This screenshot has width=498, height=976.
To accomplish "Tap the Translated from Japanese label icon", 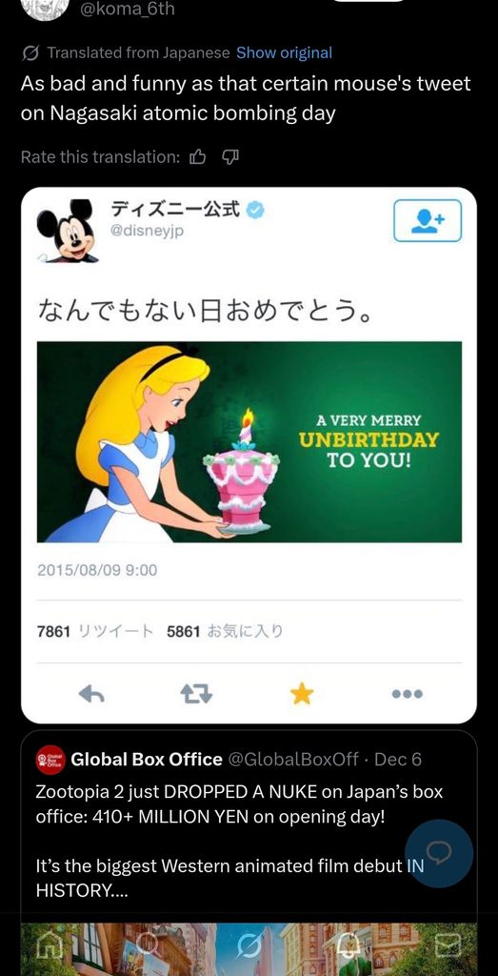I will (x=30, y=53).
